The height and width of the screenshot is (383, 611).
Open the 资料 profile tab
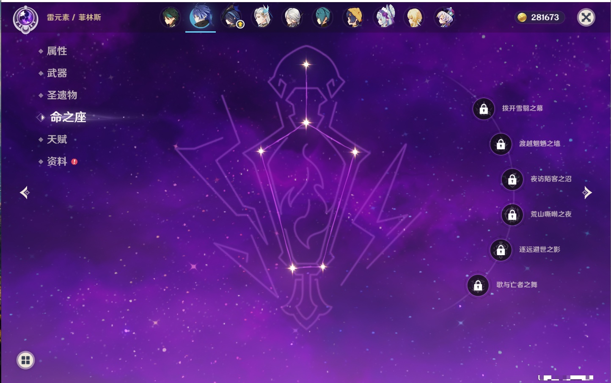pos(57,161)
